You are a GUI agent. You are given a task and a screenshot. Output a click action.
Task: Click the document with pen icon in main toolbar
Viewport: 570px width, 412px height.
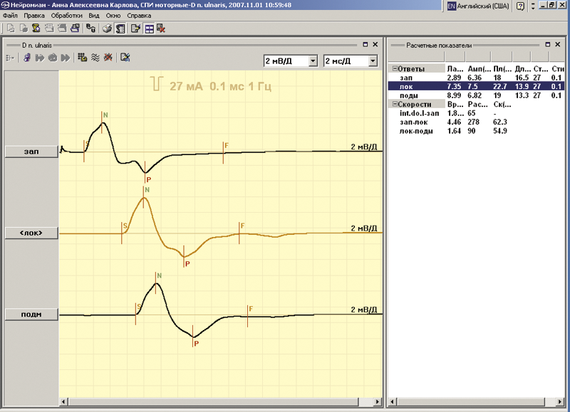[135, 28]
